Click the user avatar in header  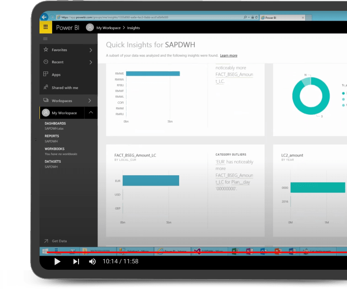point(90,27)
